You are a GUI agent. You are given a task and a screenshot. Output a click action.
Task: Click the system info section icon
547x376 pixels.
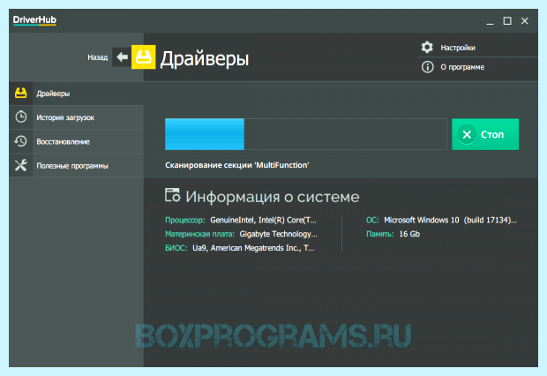(x=172, y=195)
